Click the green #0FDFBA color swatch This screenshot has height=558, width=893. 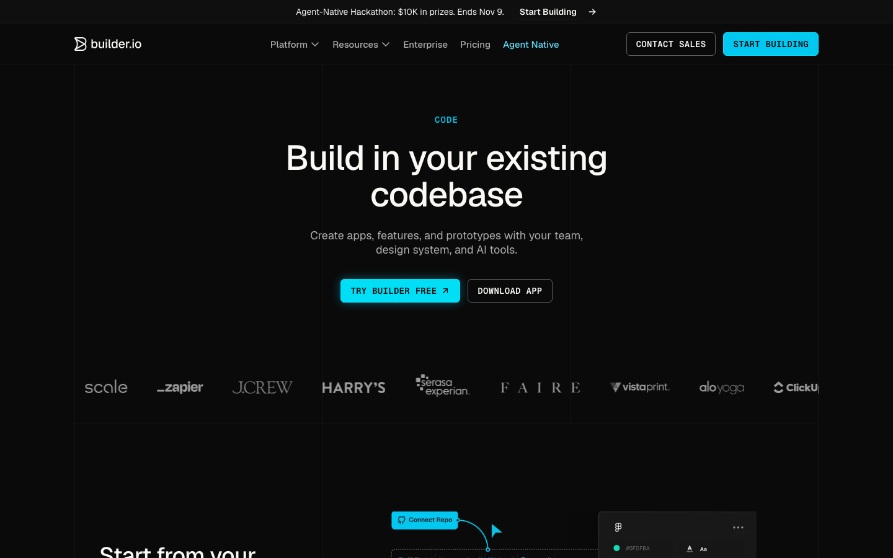tap(616, 548)
